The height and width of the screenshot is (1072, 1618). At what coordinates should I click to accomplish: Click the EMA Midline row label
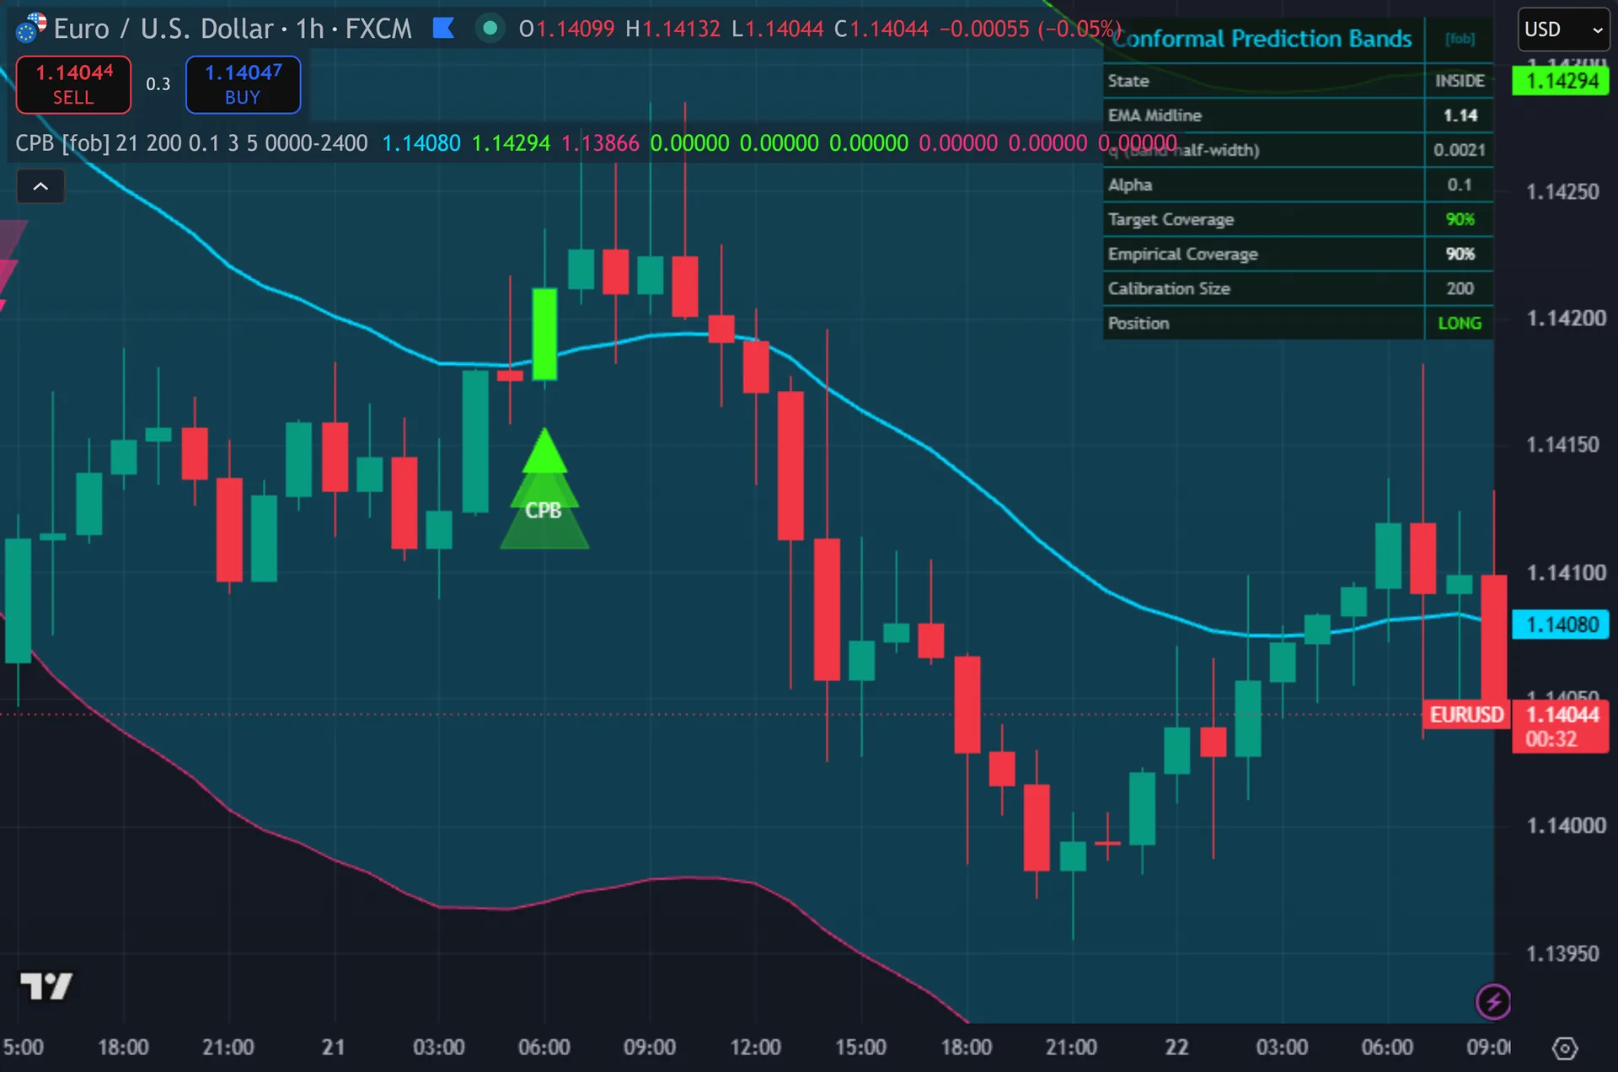tap(1155, 115)
